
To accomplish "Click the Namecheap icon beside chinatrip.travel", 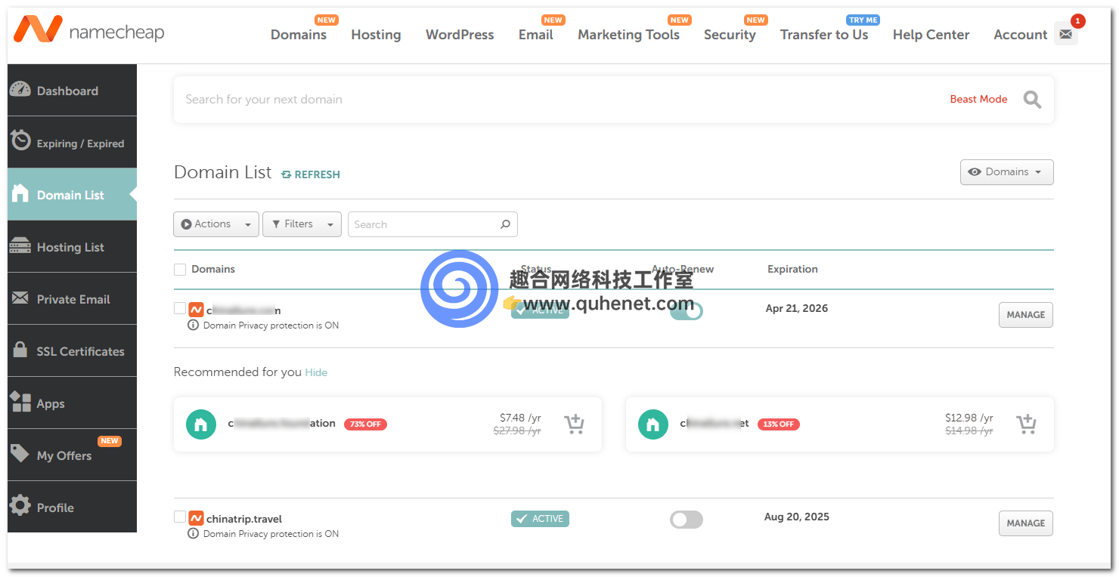I will coord(196,518).
